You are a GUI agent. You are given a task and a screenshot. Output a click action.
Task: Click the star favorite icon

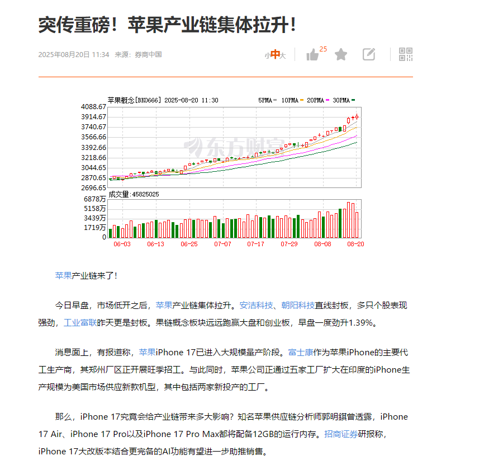tap(341, 54)
